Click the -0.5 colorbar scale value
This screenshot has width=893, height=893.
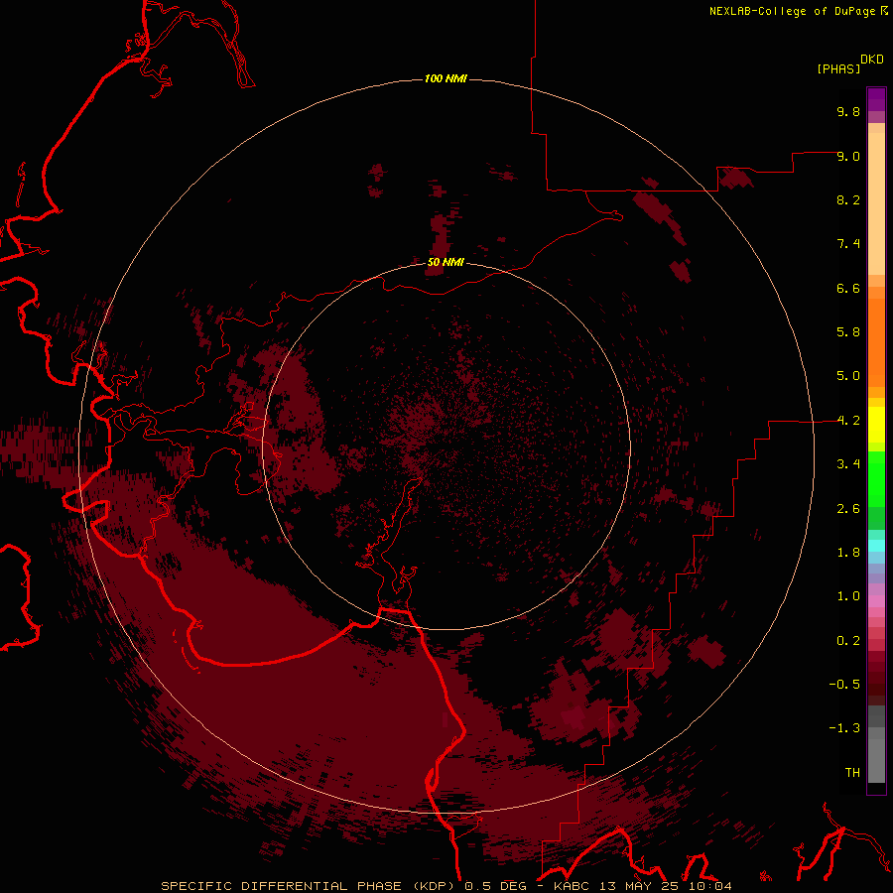pyautogui.click(x=844, y=685)
